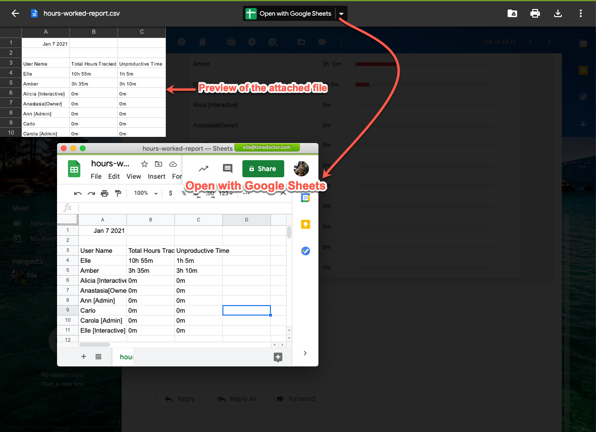Move the spreadsheet to a folder
Viewport: 596px width, 432px height.
pos(159,164)
